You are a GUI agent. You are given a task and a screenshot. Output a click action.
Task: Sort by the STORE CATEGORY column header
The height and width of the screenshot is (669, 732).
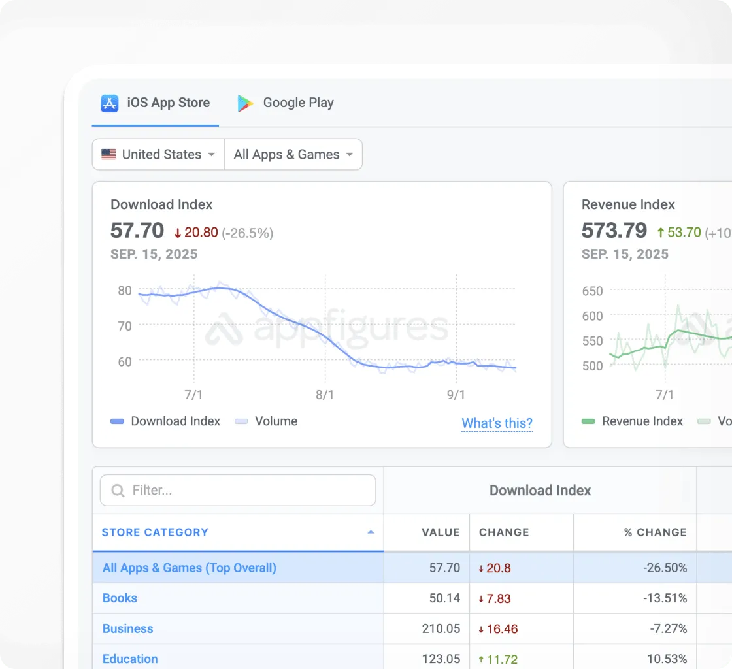(238, 532)
